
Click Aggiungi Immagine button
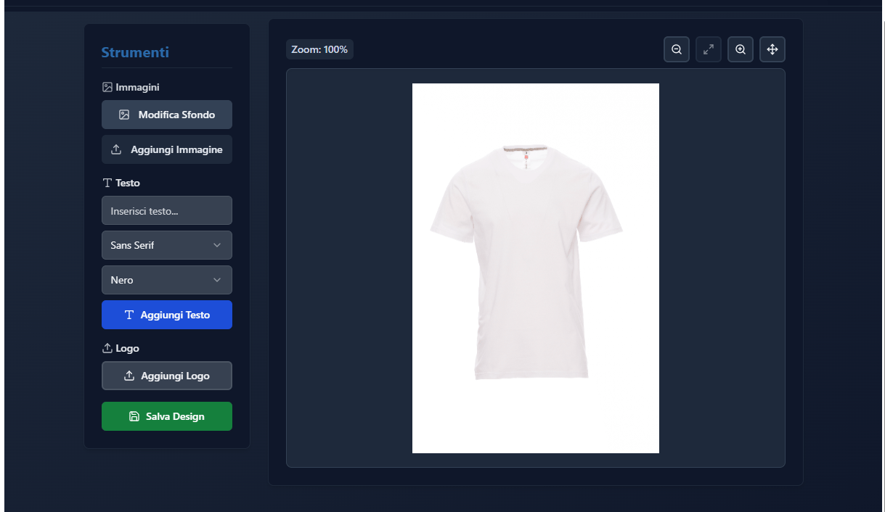point(167,149)
